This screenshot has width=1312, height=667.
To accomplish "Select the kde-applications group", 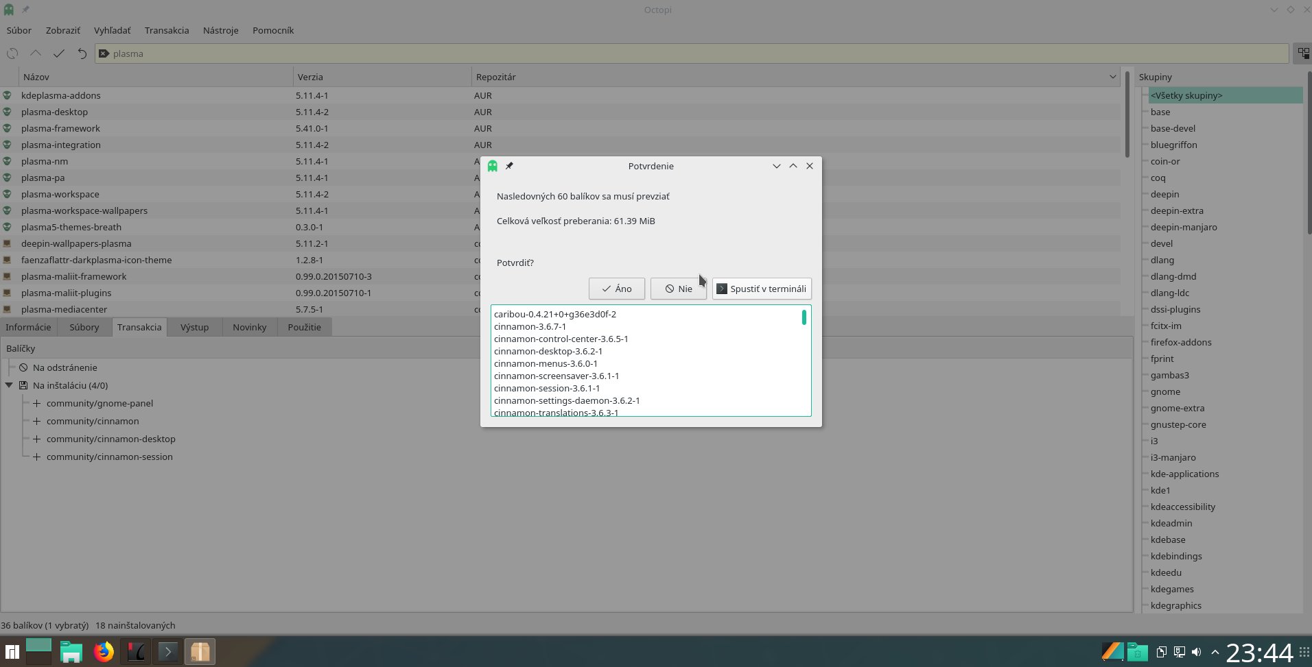I will [1185, 474].
